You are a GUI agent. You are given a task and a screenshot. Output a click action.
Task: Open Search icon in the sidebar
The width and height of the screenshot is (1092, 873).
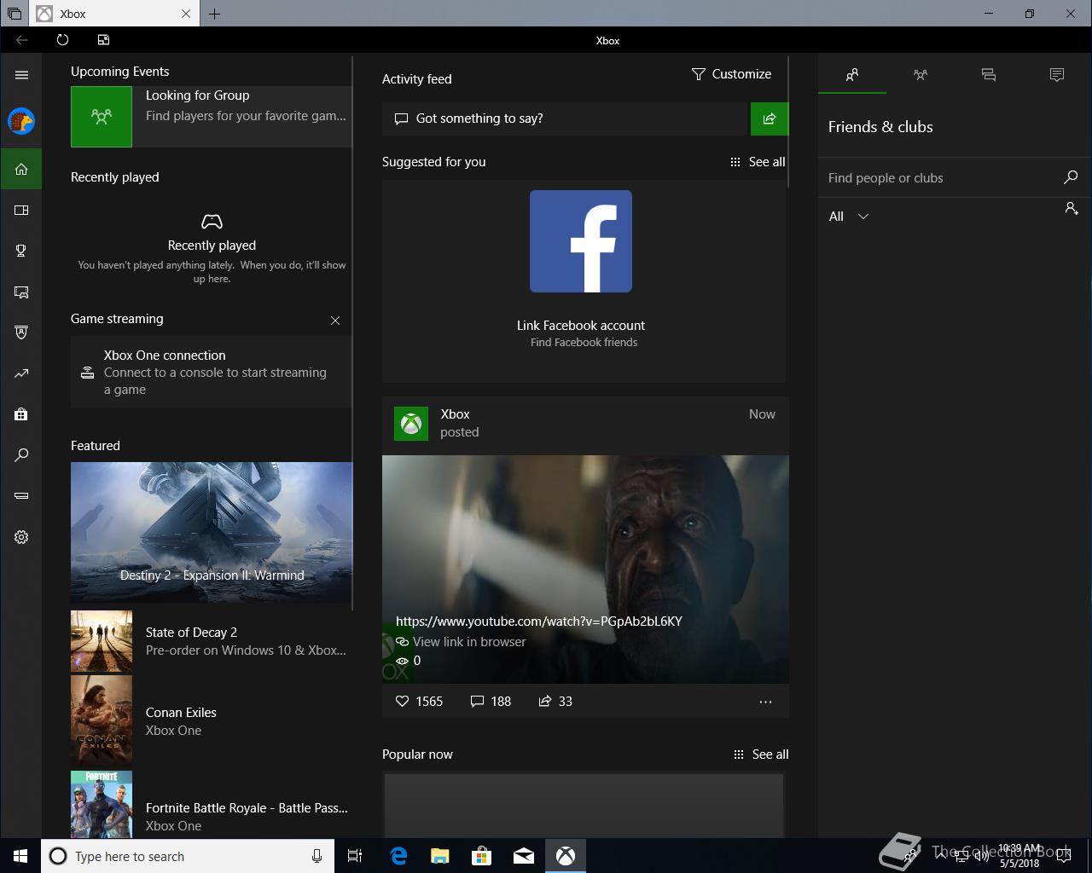21,455
